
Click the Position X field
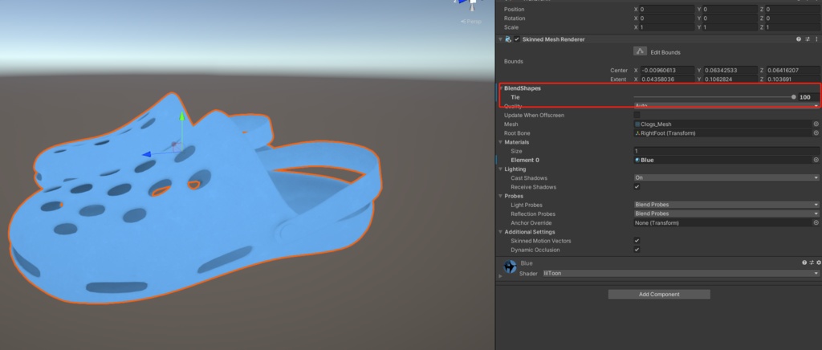click(x=667, y=10)
